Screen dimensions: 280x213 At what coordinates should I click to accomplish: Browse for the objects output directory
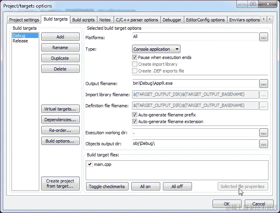(x=264, y=144)
